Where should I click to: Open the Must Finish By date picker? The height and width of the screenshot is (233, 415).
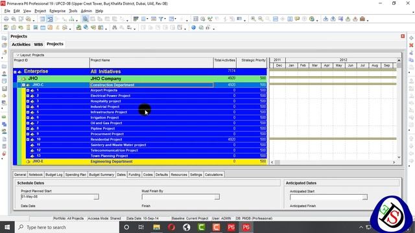(x=217, y=197)
